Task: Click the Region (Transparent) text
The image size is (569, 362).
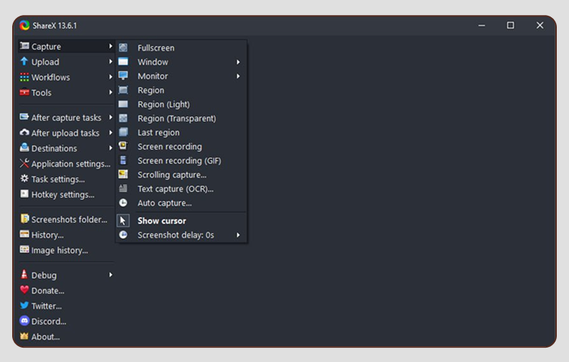Action: 177,118
